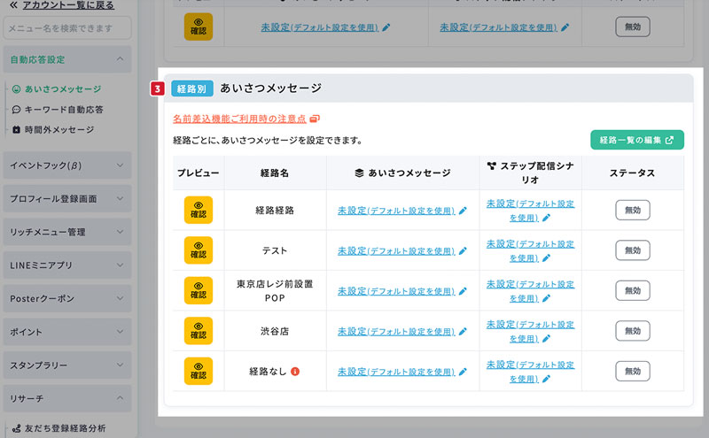Click the pencil icon beside 経路経路 greeting message
This screenshot has width=709, height=438.
[463, 211]
